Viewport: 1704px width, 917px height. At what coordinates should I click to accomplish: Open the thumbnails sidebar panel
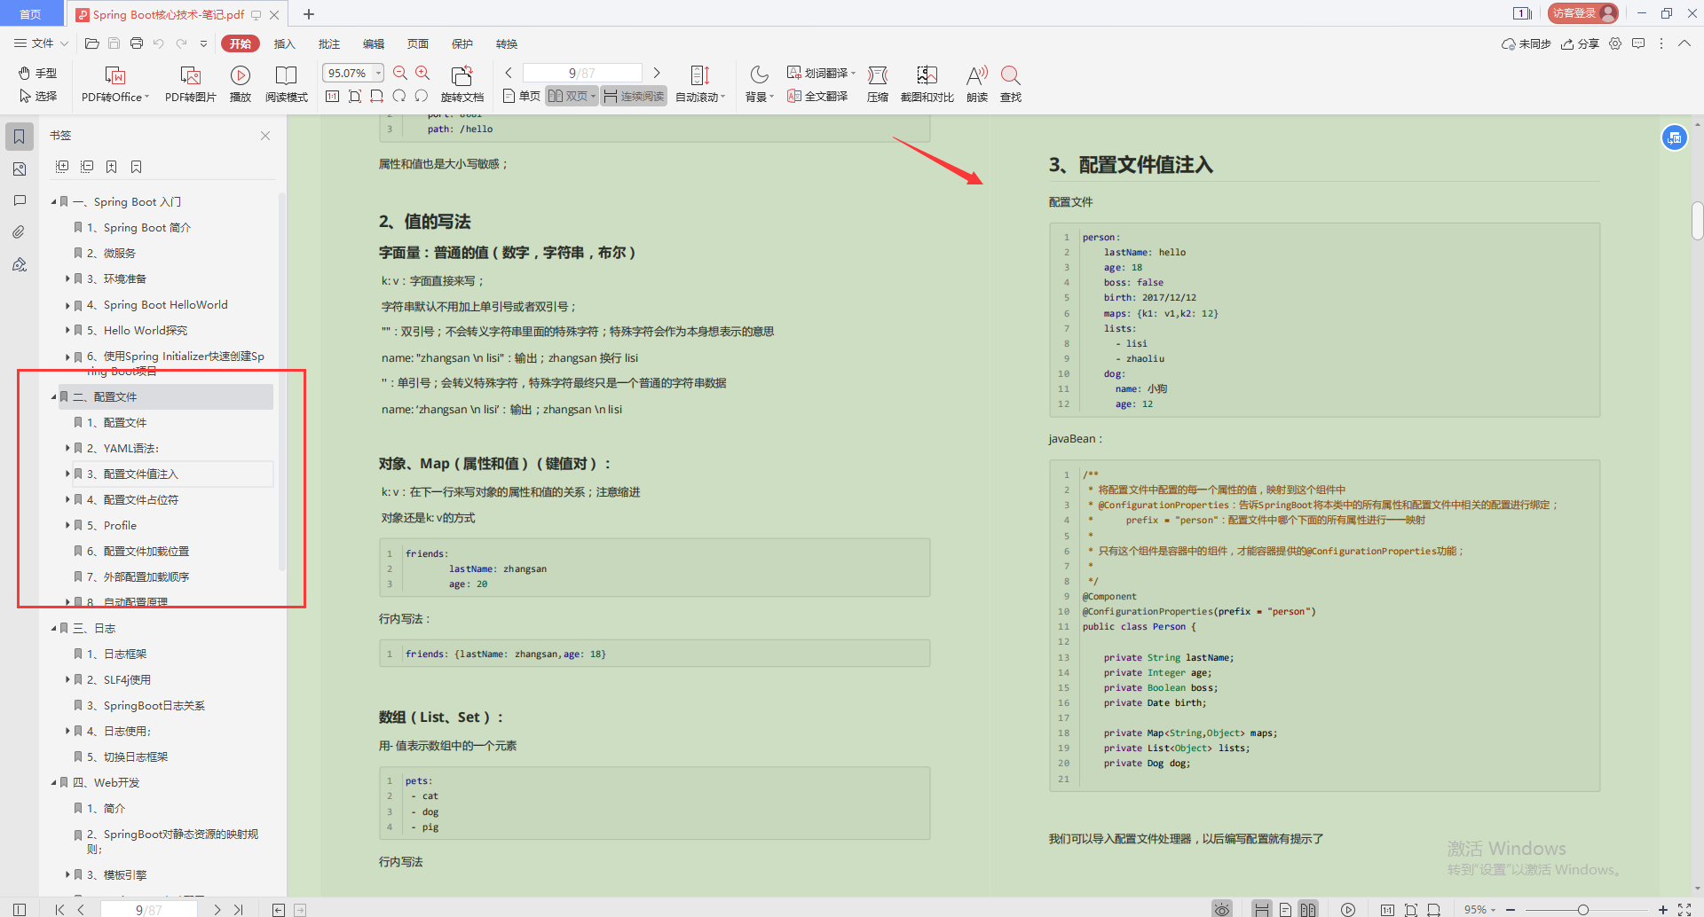pos(20,169)
